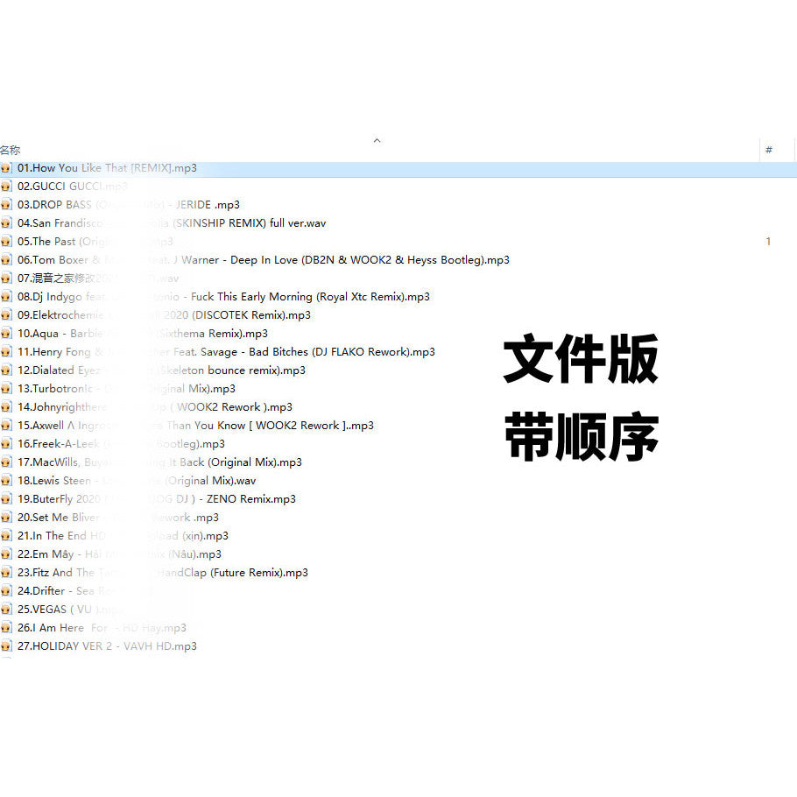Click audio file icon of 22.Em Mây
Screen dimensions: 797x797
pos(6,554)
